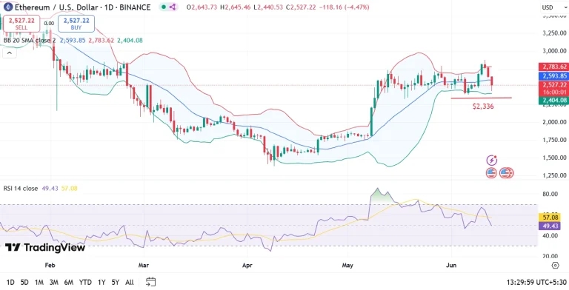Click the 13:29:59 UTC+5:30 timezone
Screen dimensions: 569x290
(x=536, y=282)
